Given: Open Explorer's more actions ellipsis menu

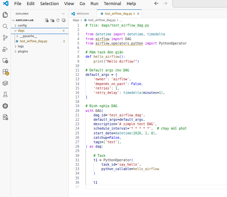Looking at the screenshot, I should [x=63, y=14].
